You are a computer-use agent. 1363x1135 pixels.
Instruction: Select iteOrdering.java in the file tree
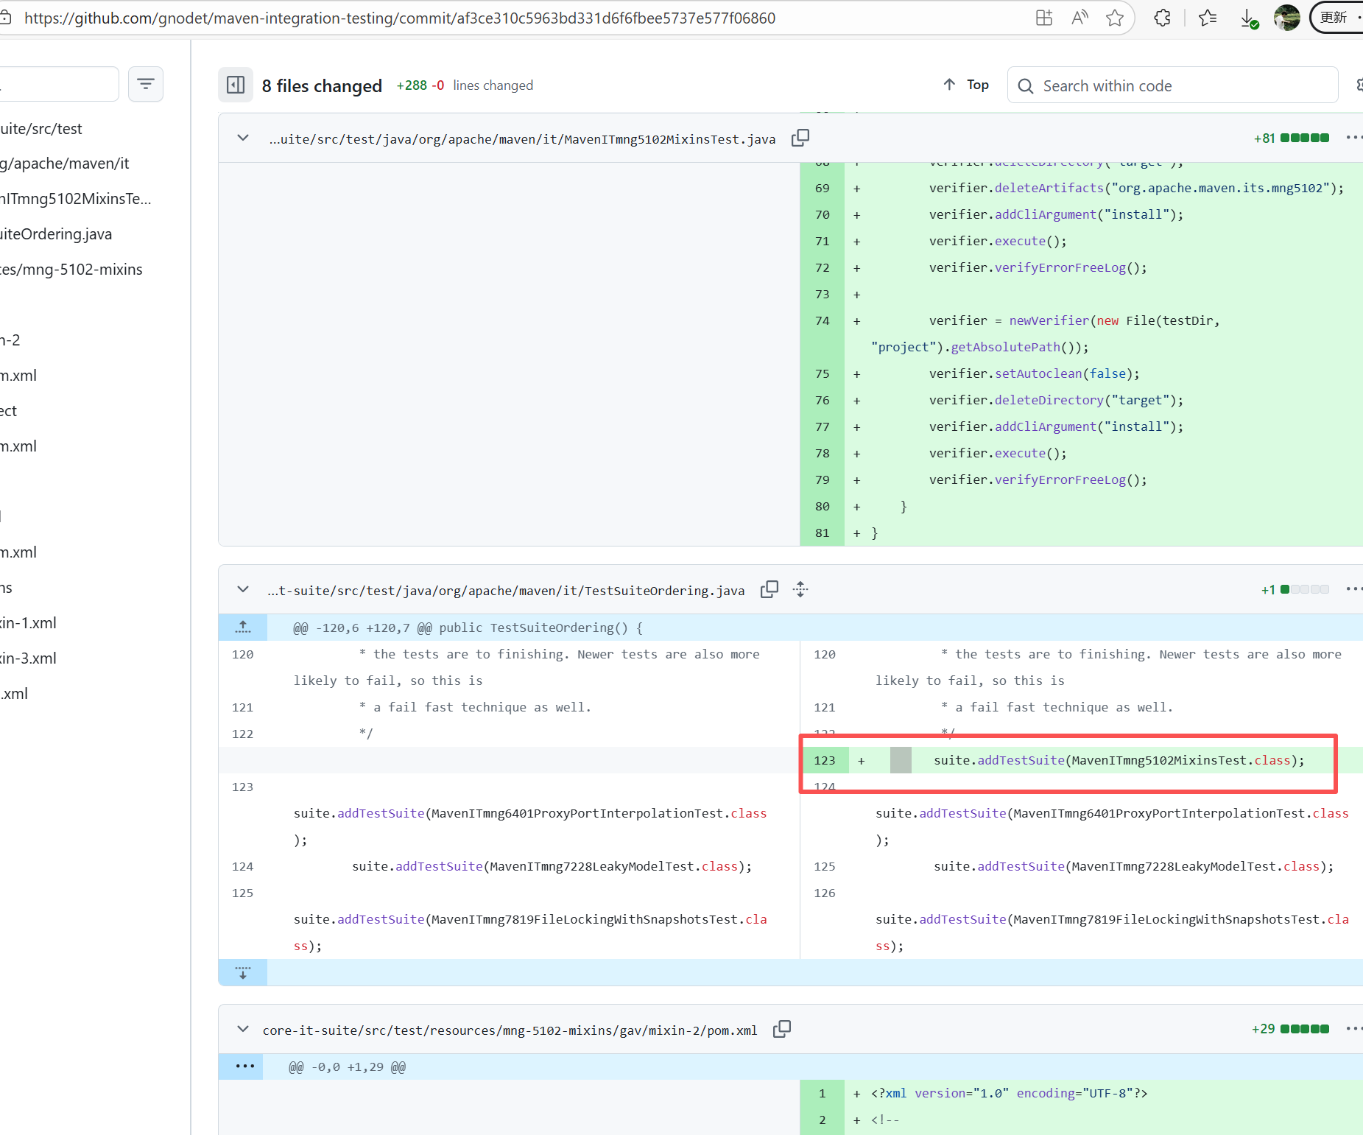56,234
